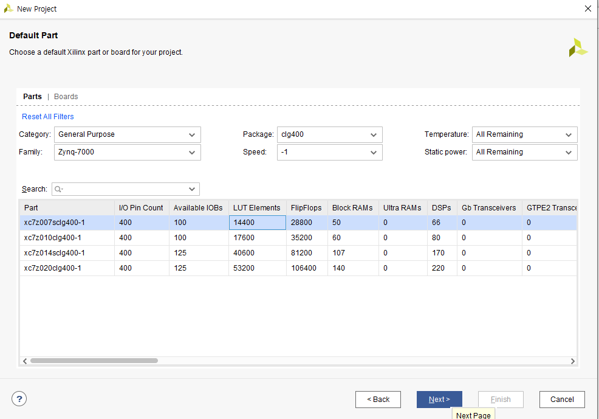This screenshot has height=419, width=599.
Task: Expand the Search history dropdown arrow
Action: (192, 189)
